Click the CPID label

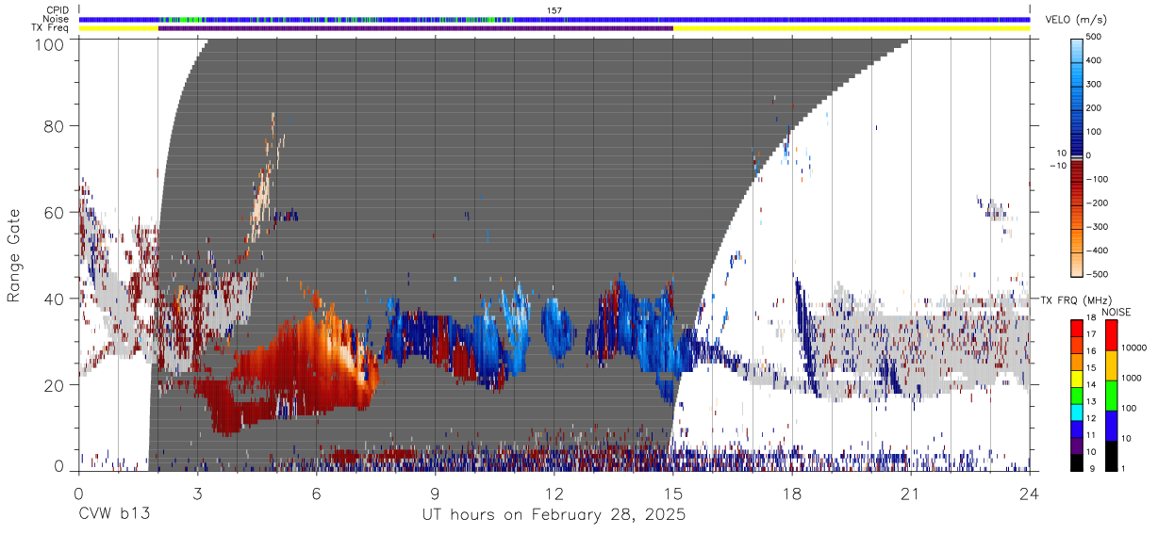(58, 10)
